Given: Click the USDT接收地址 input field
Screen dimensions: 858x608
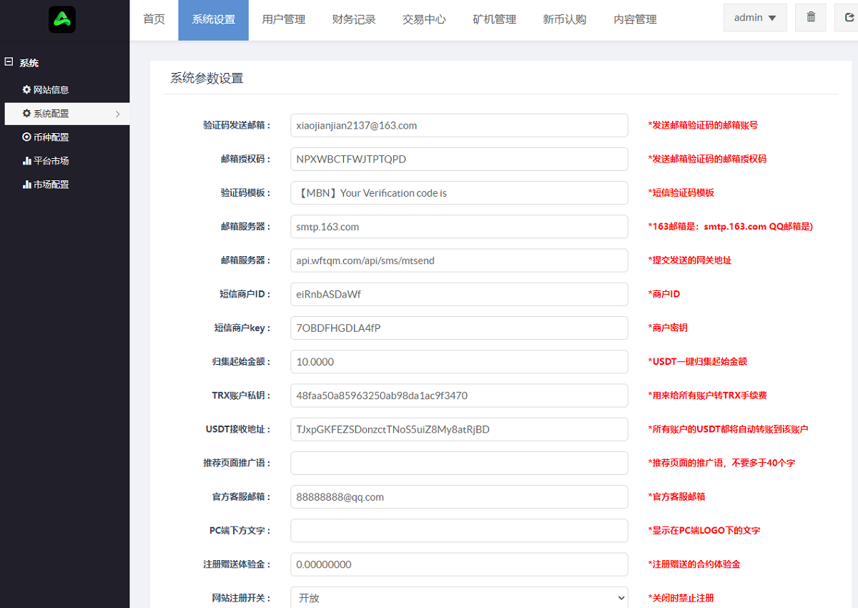Looking at the screenshot, I should [459, 429].
